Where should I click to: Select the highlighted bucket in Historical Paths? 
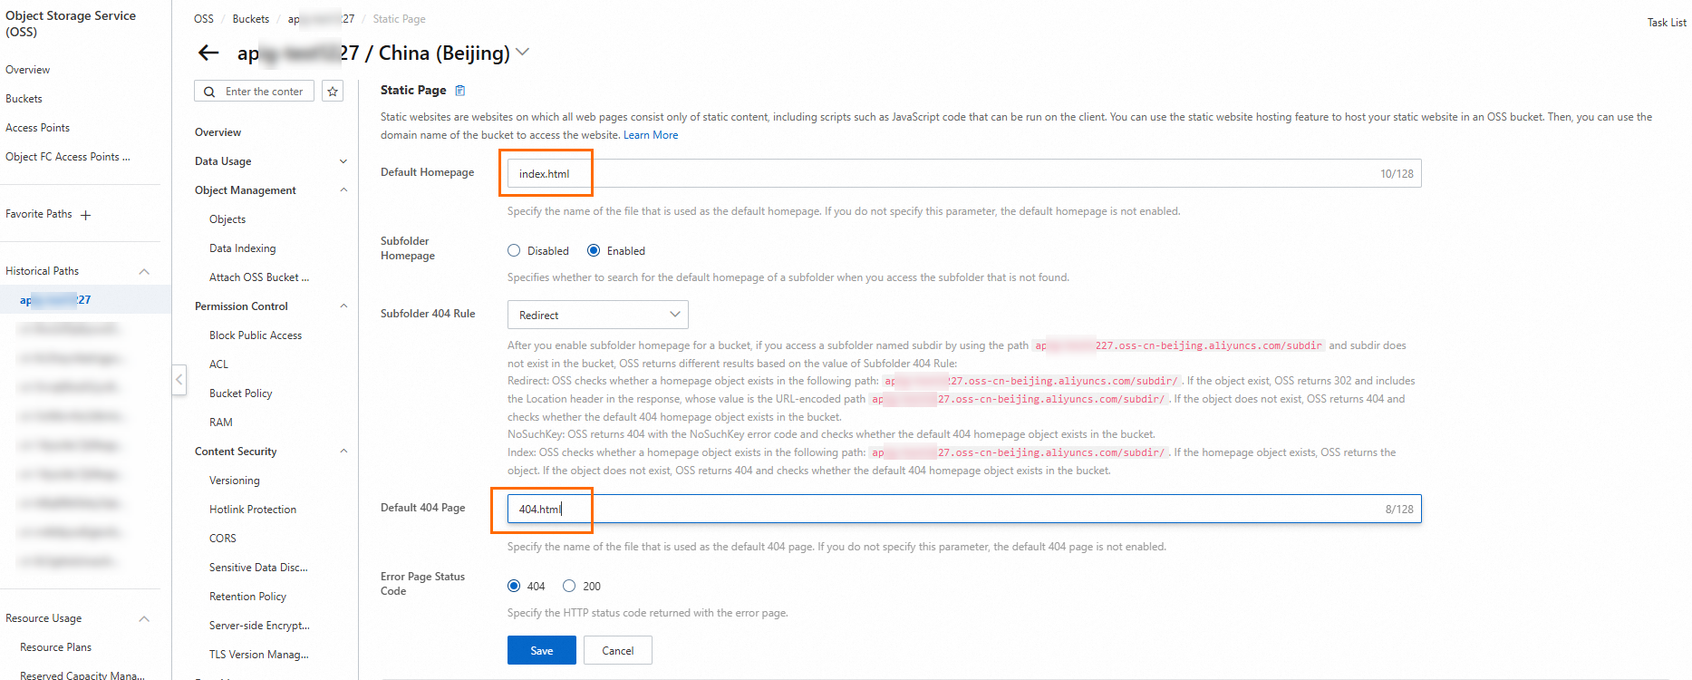point(85,299)
